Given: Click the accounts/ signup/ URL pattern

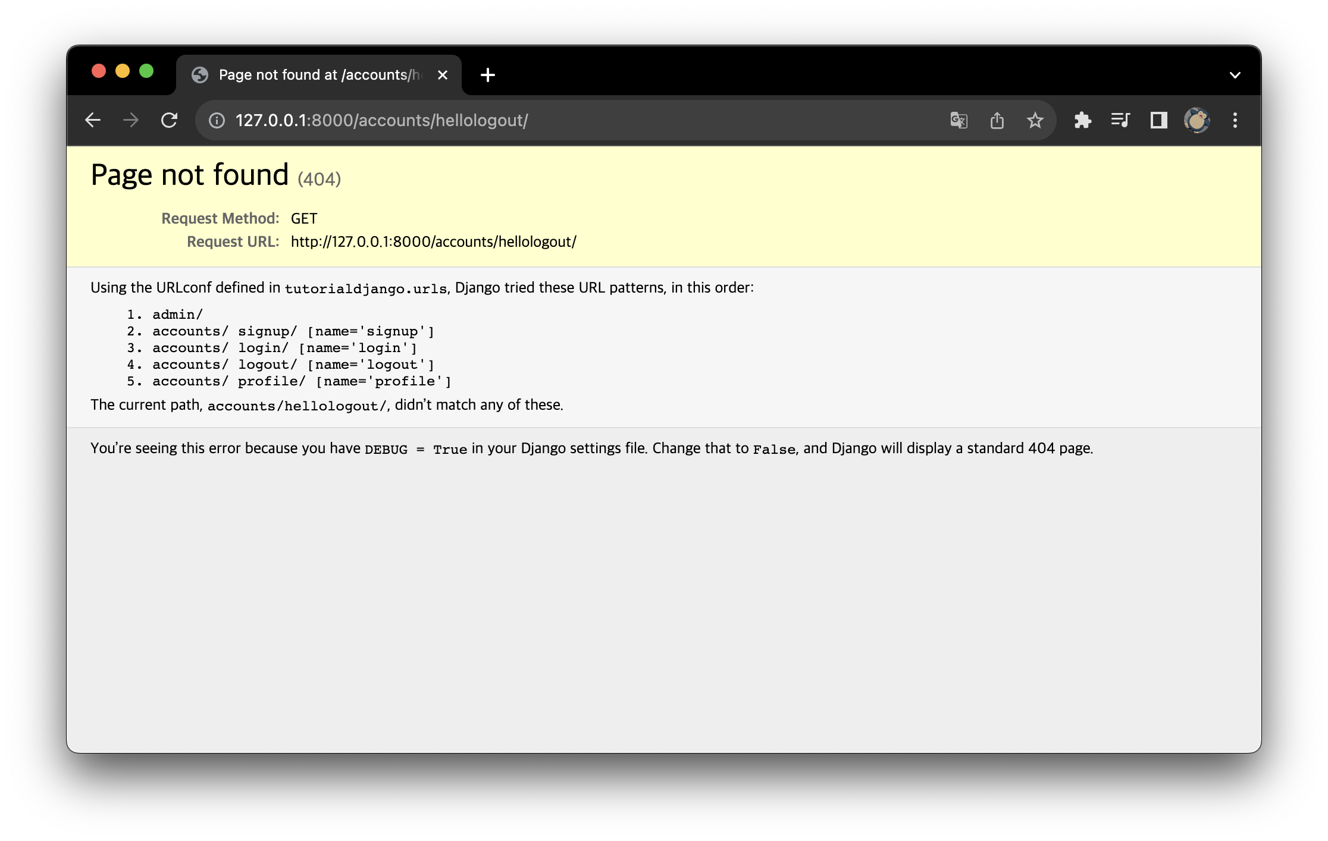Looking at the screenshot, I should click(293, 331).
